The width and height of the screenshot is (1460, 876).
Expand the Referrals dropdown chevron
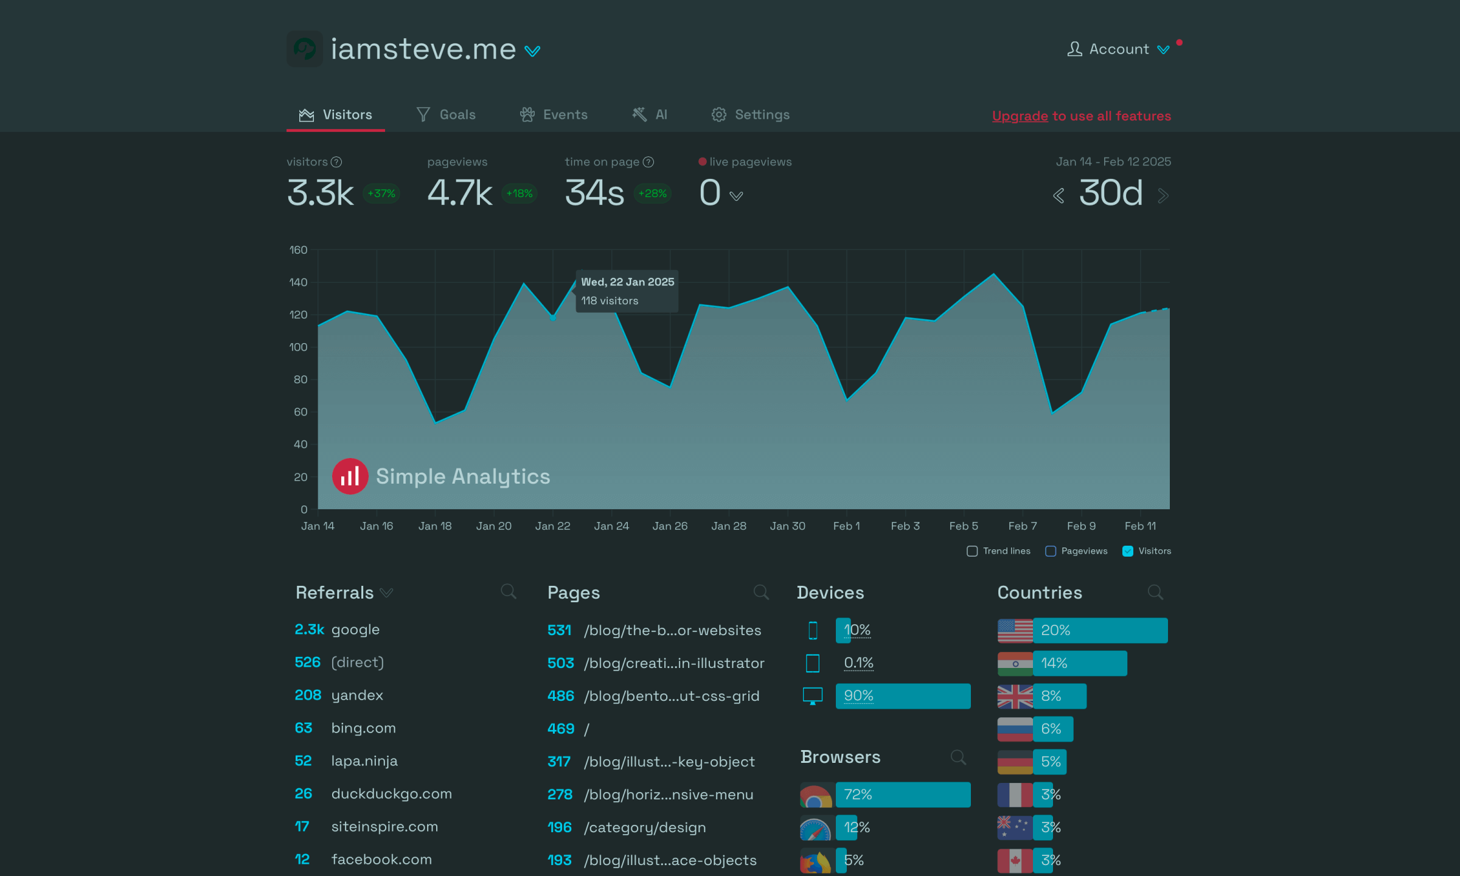tap(386, 593)
